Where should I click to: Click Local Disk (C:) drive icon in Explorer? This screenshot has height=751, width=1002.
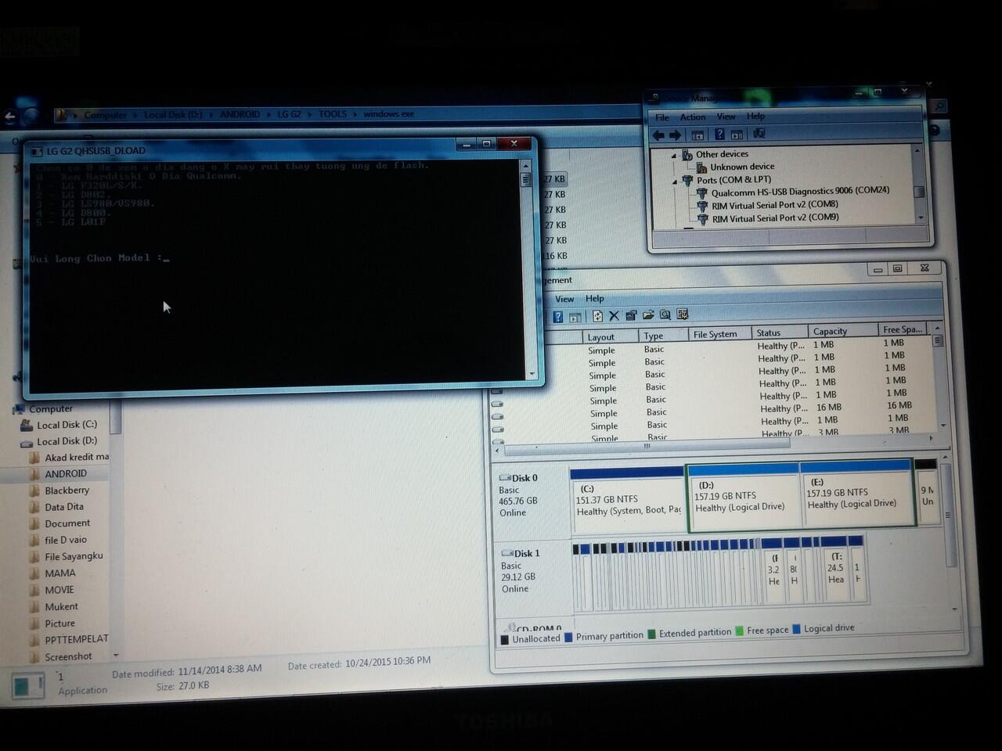27,426
